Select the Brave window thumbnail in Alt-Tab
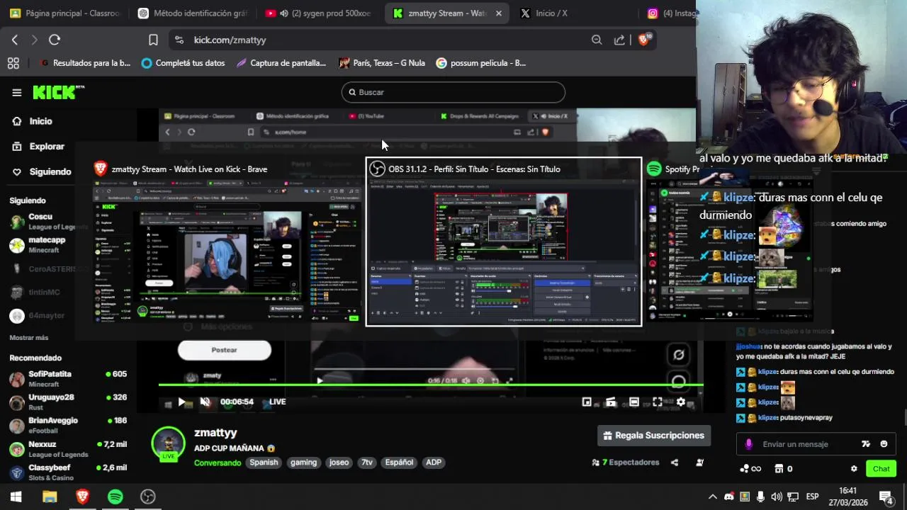The height and width of the screenshot is (510, 907). 227,242
